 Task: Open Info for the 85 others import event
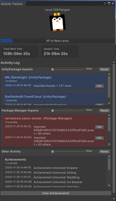(x=99, y=127)
